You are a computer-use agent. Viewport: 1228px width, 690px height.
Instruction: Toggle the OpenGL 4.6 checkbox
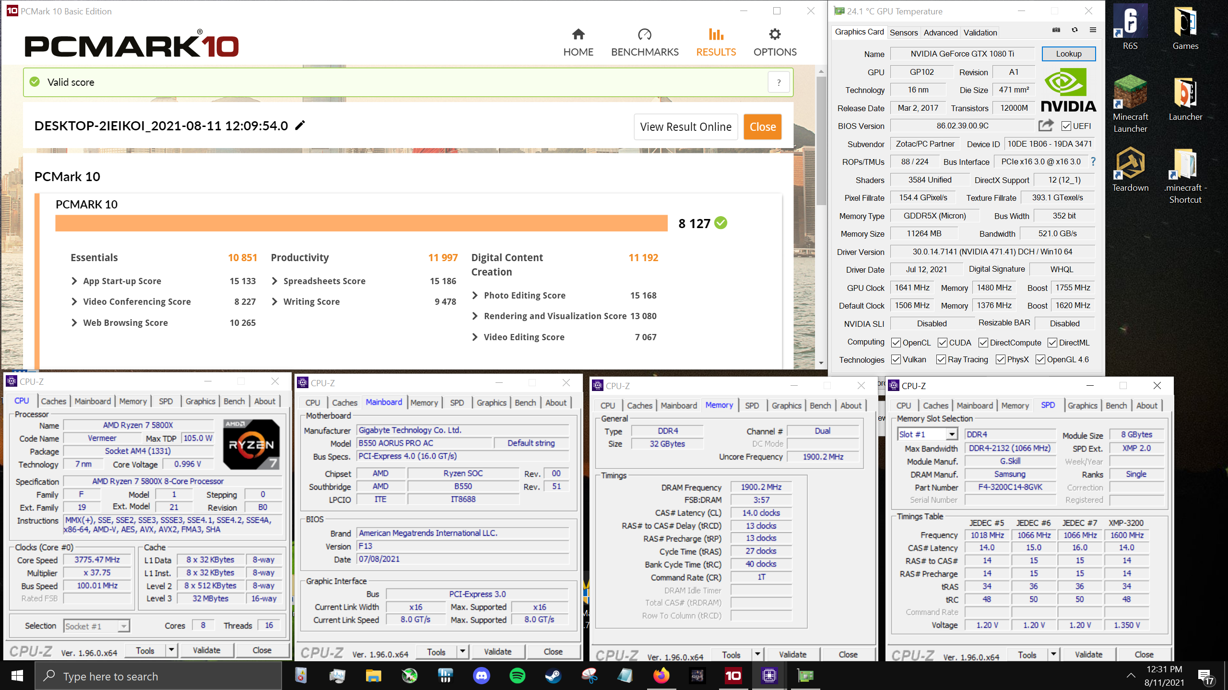[1040, 359]
